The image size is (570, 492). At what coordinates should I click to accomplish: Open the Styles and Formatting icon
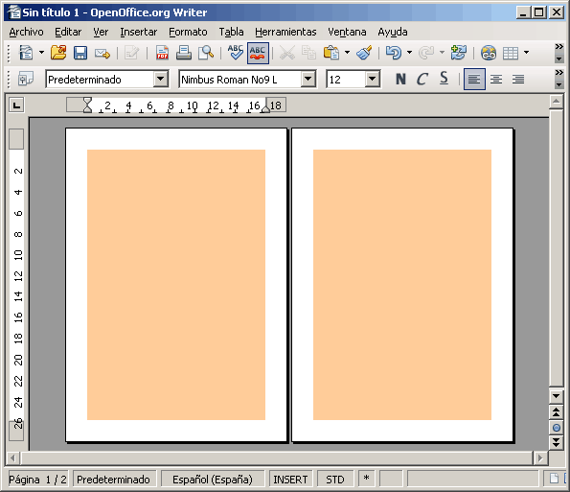[x=26, y=79]
